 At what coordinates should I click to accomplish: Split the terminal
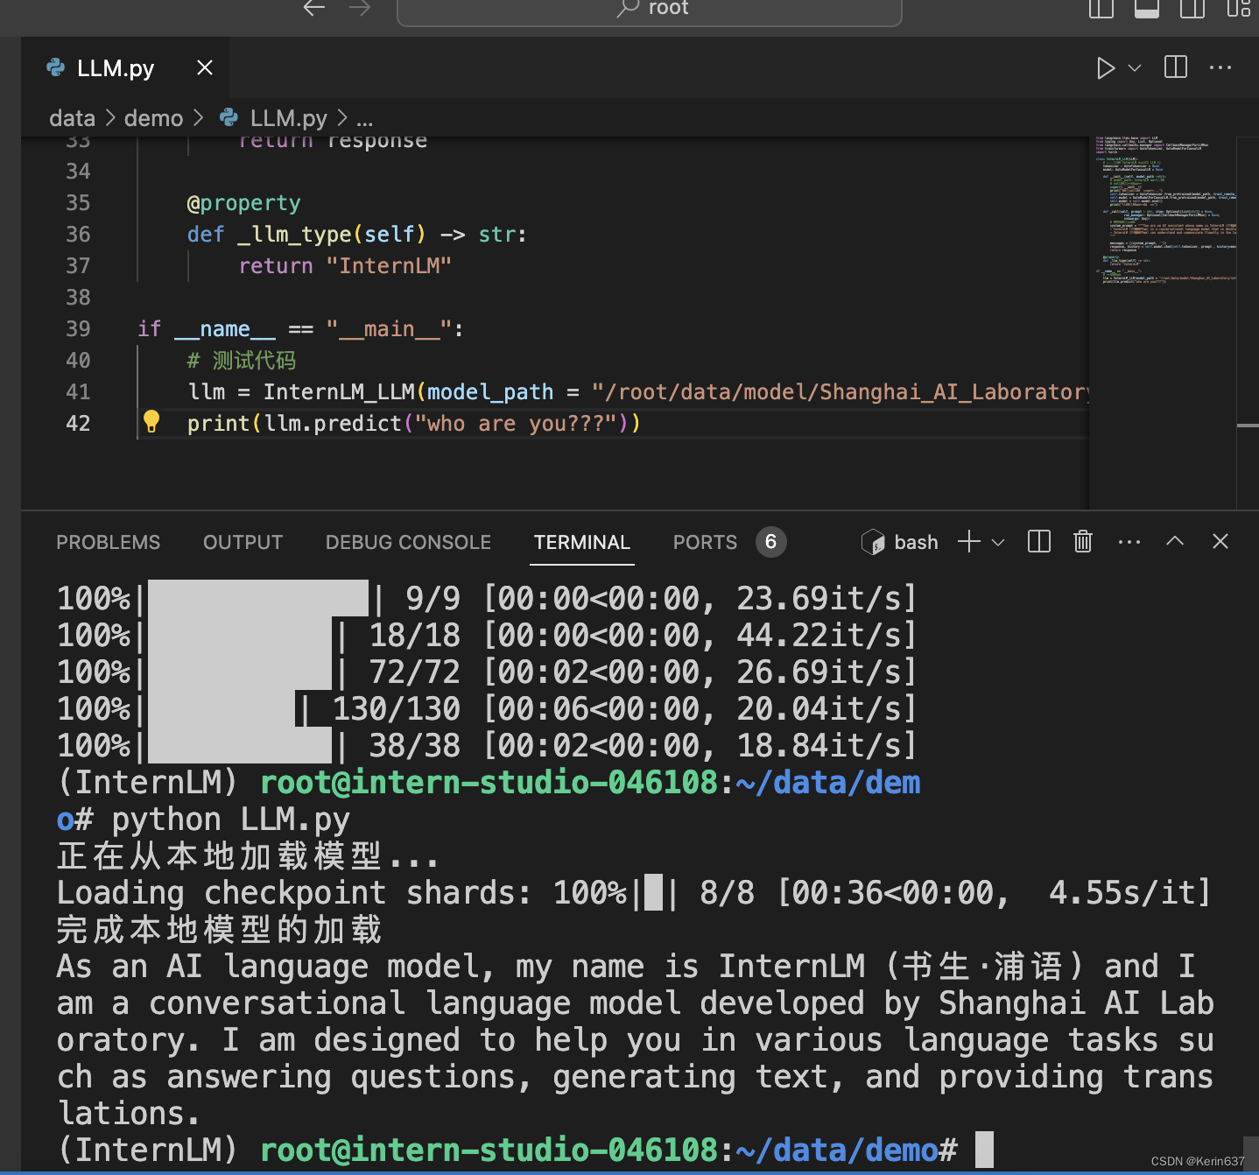[x=1038, y=542]
